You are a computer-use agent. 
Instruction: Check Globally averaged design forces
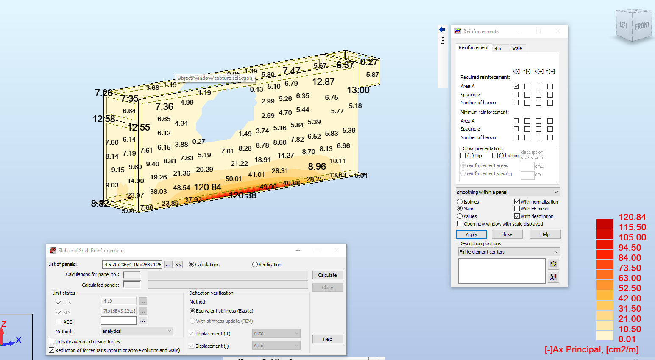52,342
